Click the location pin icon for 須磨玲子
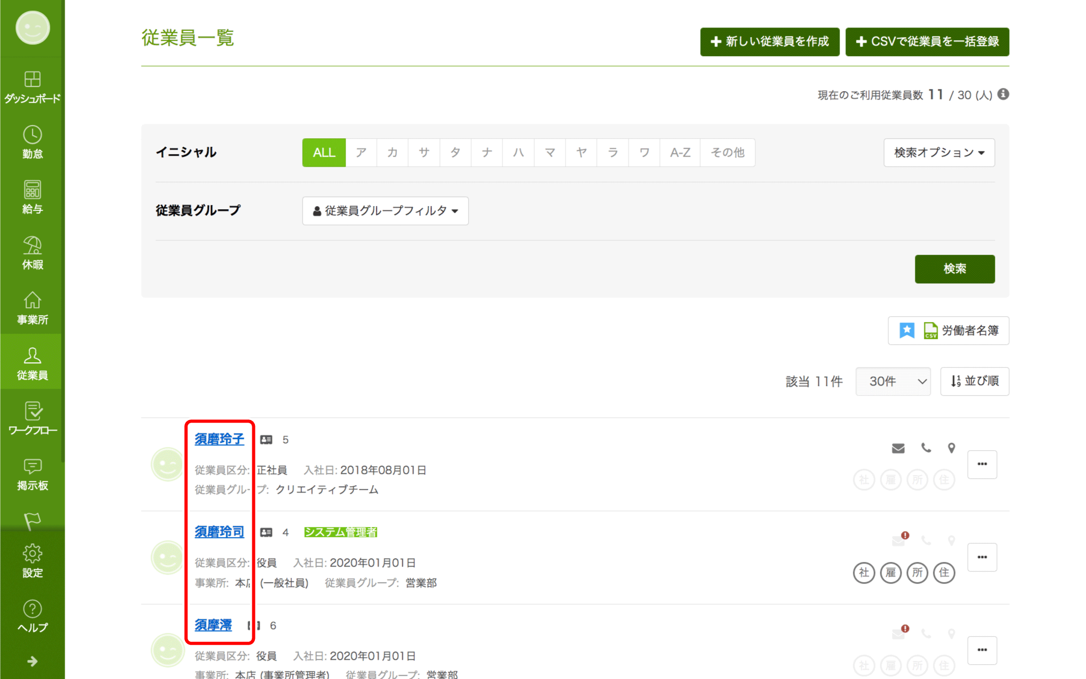 click(951, 448)
